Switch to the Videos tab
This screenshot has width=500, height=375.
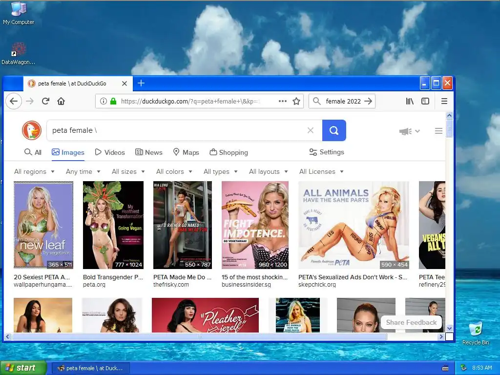110,152
